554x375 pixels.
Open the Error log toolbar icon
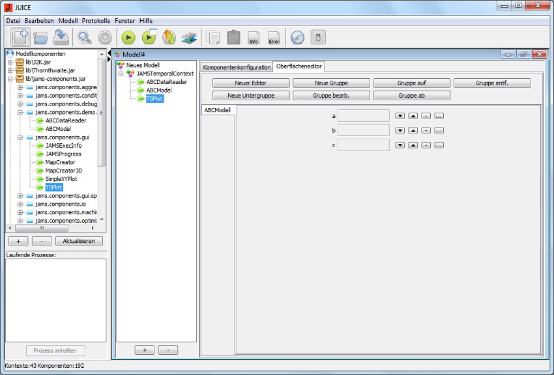click(274, 38)
